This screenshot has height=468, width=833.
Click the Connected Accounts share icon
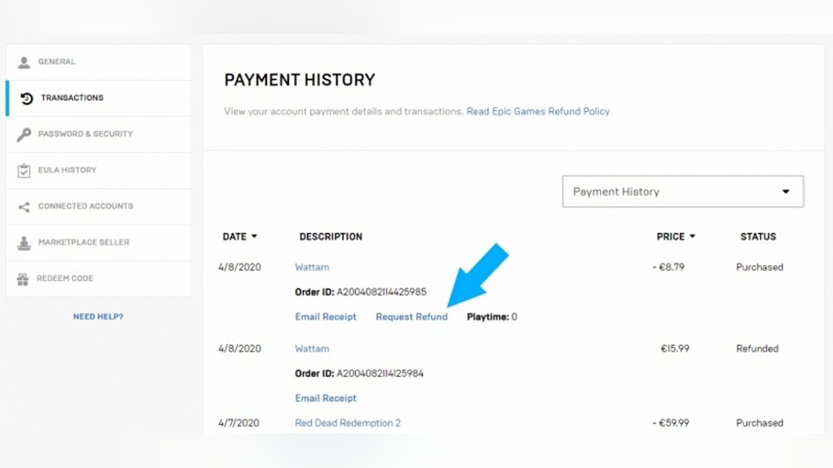point(24,207)
